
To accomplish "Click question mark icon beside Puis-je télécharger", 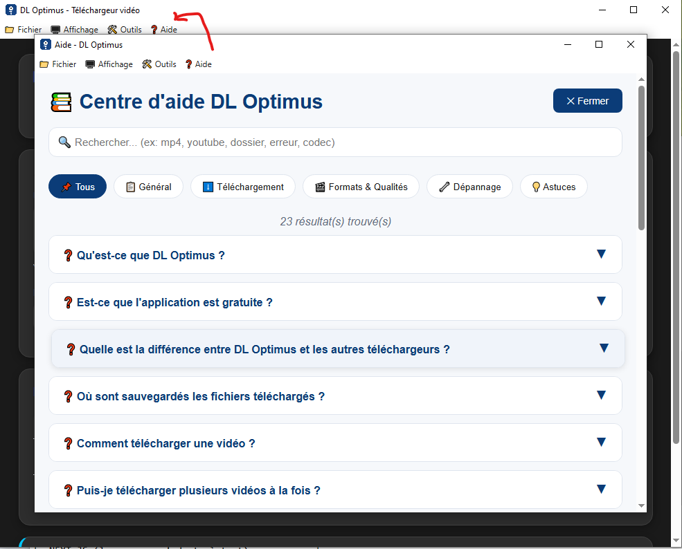I will (x=68, y=490).
